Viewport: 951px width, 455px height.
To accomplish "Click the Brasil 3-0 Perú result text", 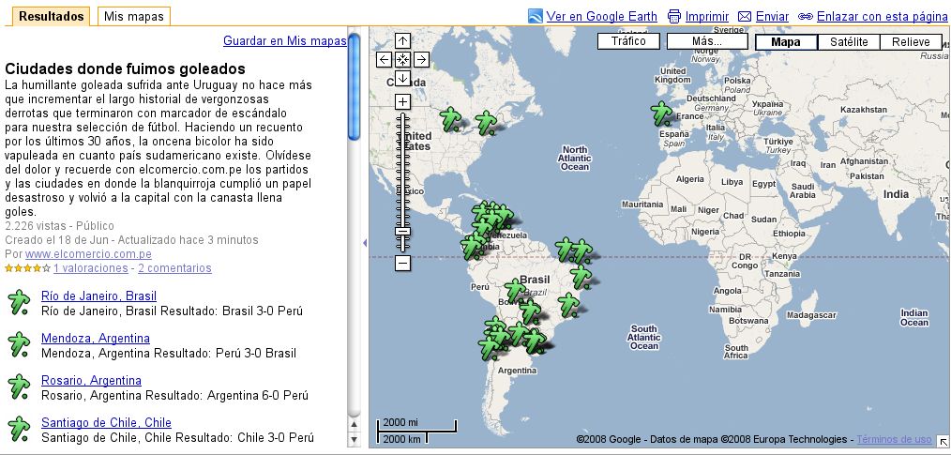I will click(262, 311).
